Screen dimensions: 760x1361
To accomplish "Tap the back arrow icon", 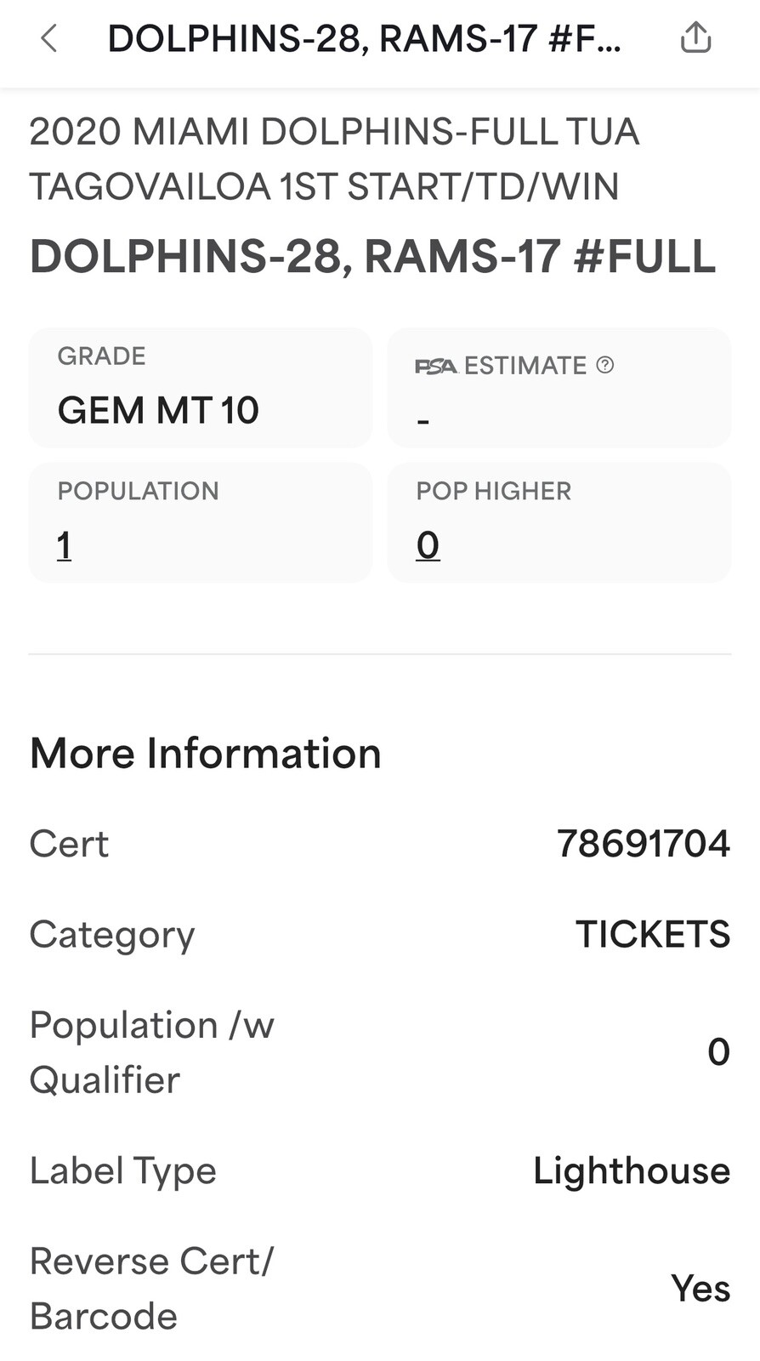I will tap(49, 38).
